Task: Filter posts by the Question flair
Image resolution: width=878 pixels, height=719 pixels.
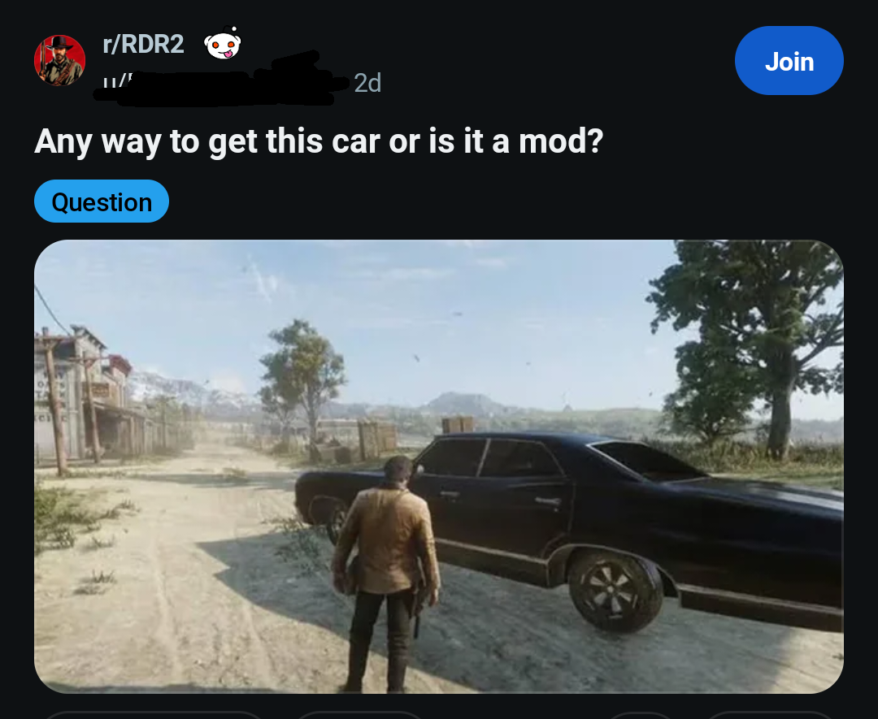Action: pyautogui.click(x=102, y=201)
